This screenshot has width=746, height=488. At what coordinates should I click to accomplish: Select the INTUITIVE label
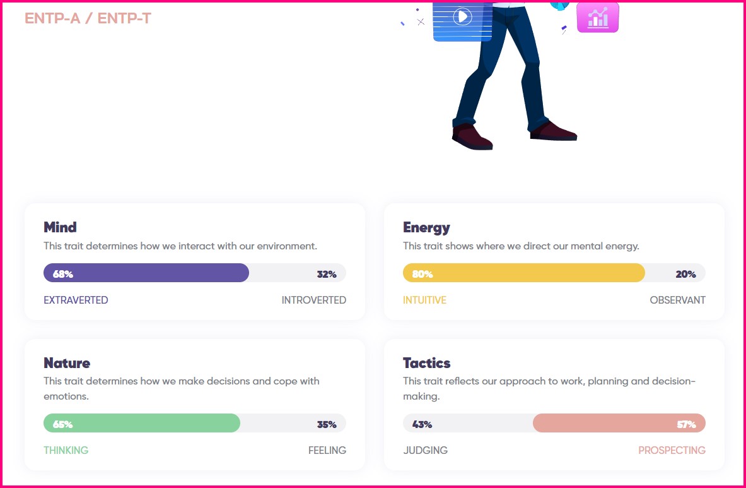(424, 300)
